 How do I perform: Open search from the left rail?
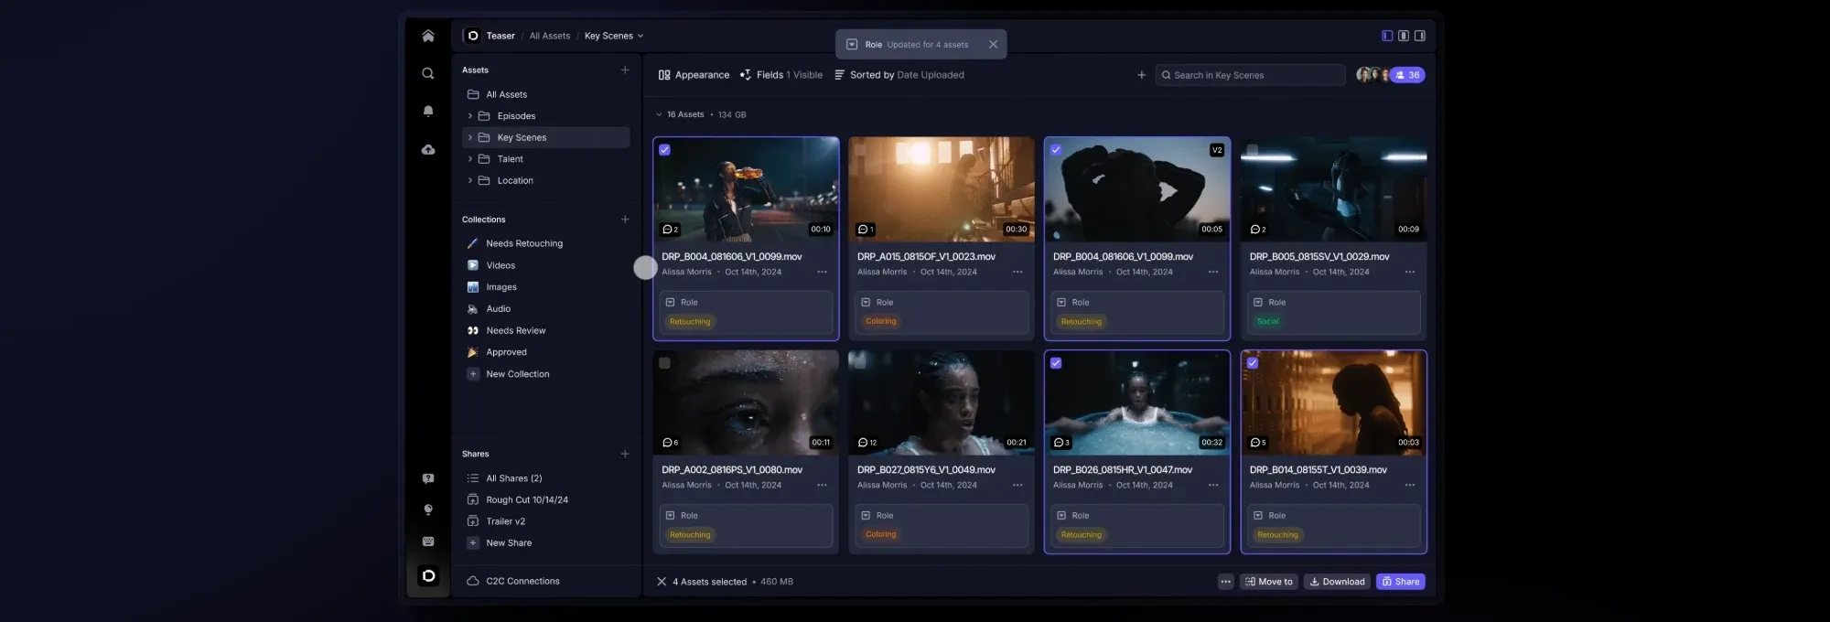coord(427,73)
